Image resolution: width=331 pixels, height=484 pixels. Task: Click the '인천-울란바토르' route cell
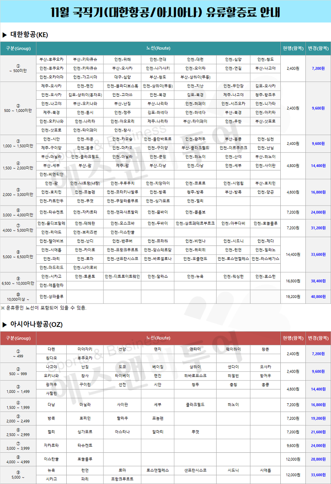click(x=158, y=139)
